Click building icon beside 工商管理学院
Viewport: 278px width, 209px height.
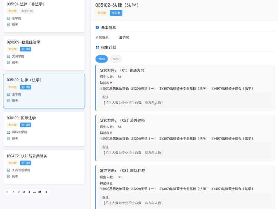point(9,170)
